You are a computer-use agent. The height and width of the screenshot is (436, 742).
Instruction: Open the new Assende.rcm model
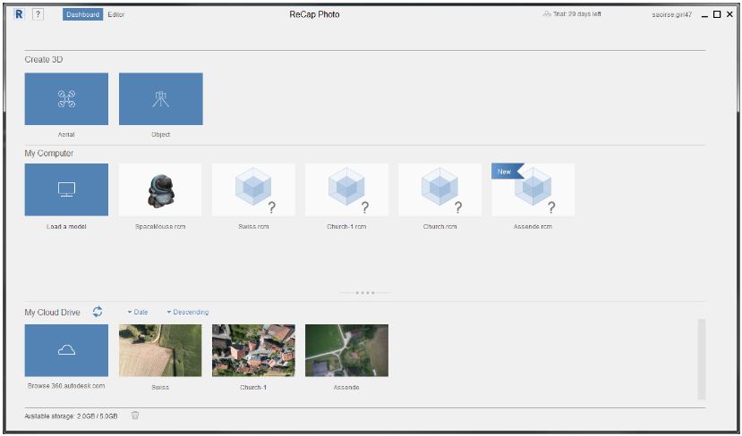[533, 189]
